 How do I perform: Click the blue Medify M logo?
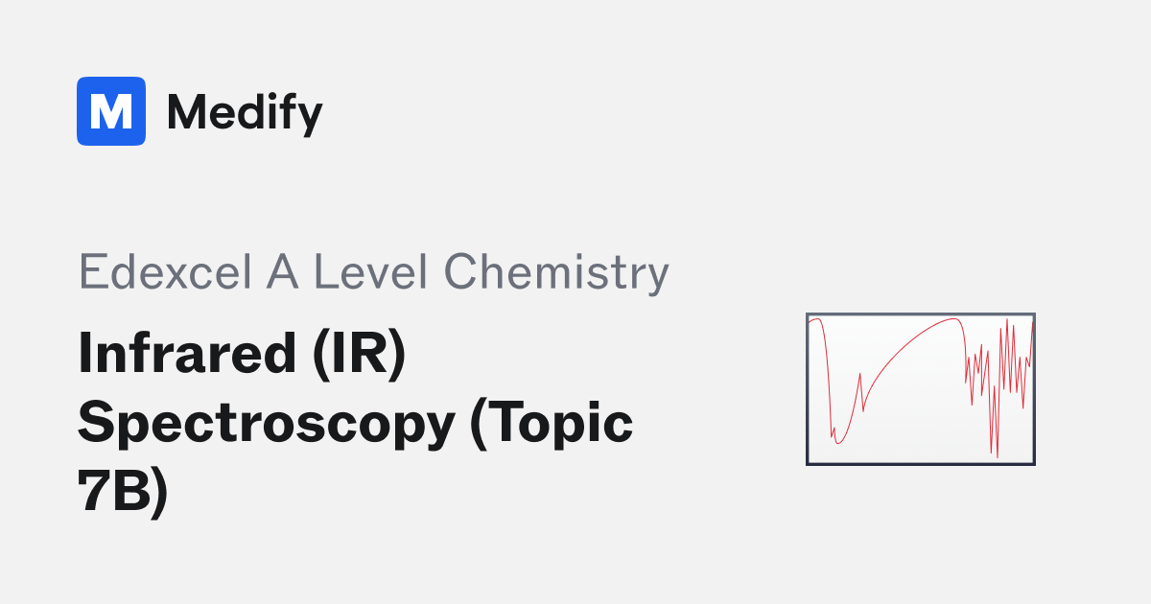[x=111, y=111]
